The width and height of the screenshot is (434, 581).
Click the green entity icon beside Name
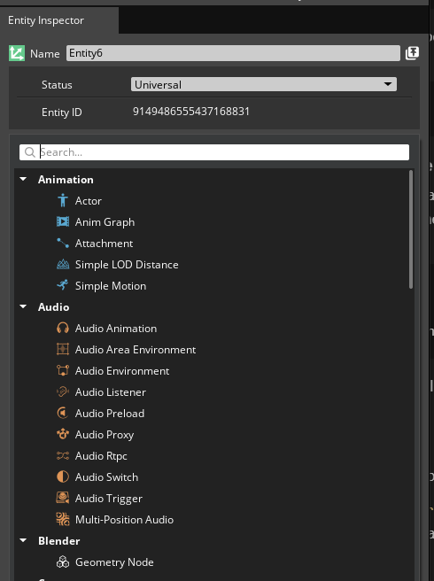coord(17,53)
